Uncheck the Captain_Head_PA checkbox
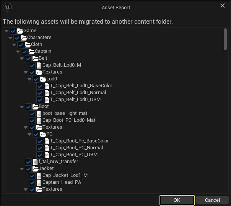 [32, 183]
